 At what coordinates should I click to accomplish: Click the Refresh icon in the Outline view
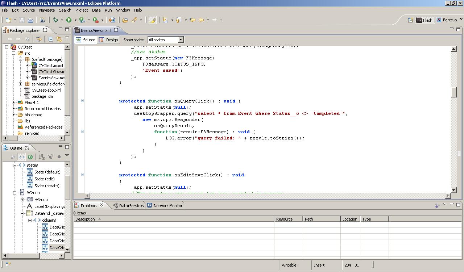[x=30, y=156]
